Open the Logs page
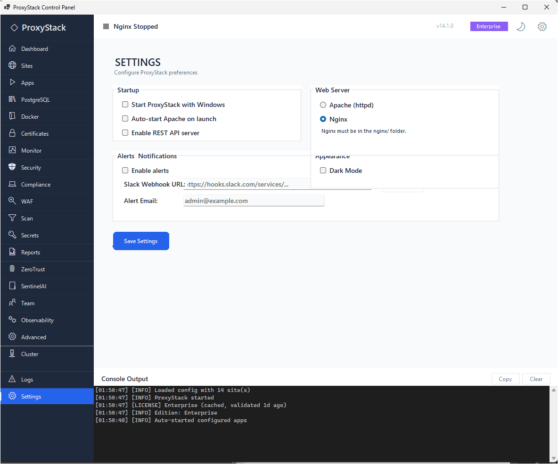This screenshot has height=464, width=558. (27, 379)
